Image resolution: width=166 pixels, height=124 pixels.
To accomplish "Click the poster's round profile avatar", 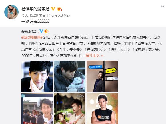I will (11, 12).
